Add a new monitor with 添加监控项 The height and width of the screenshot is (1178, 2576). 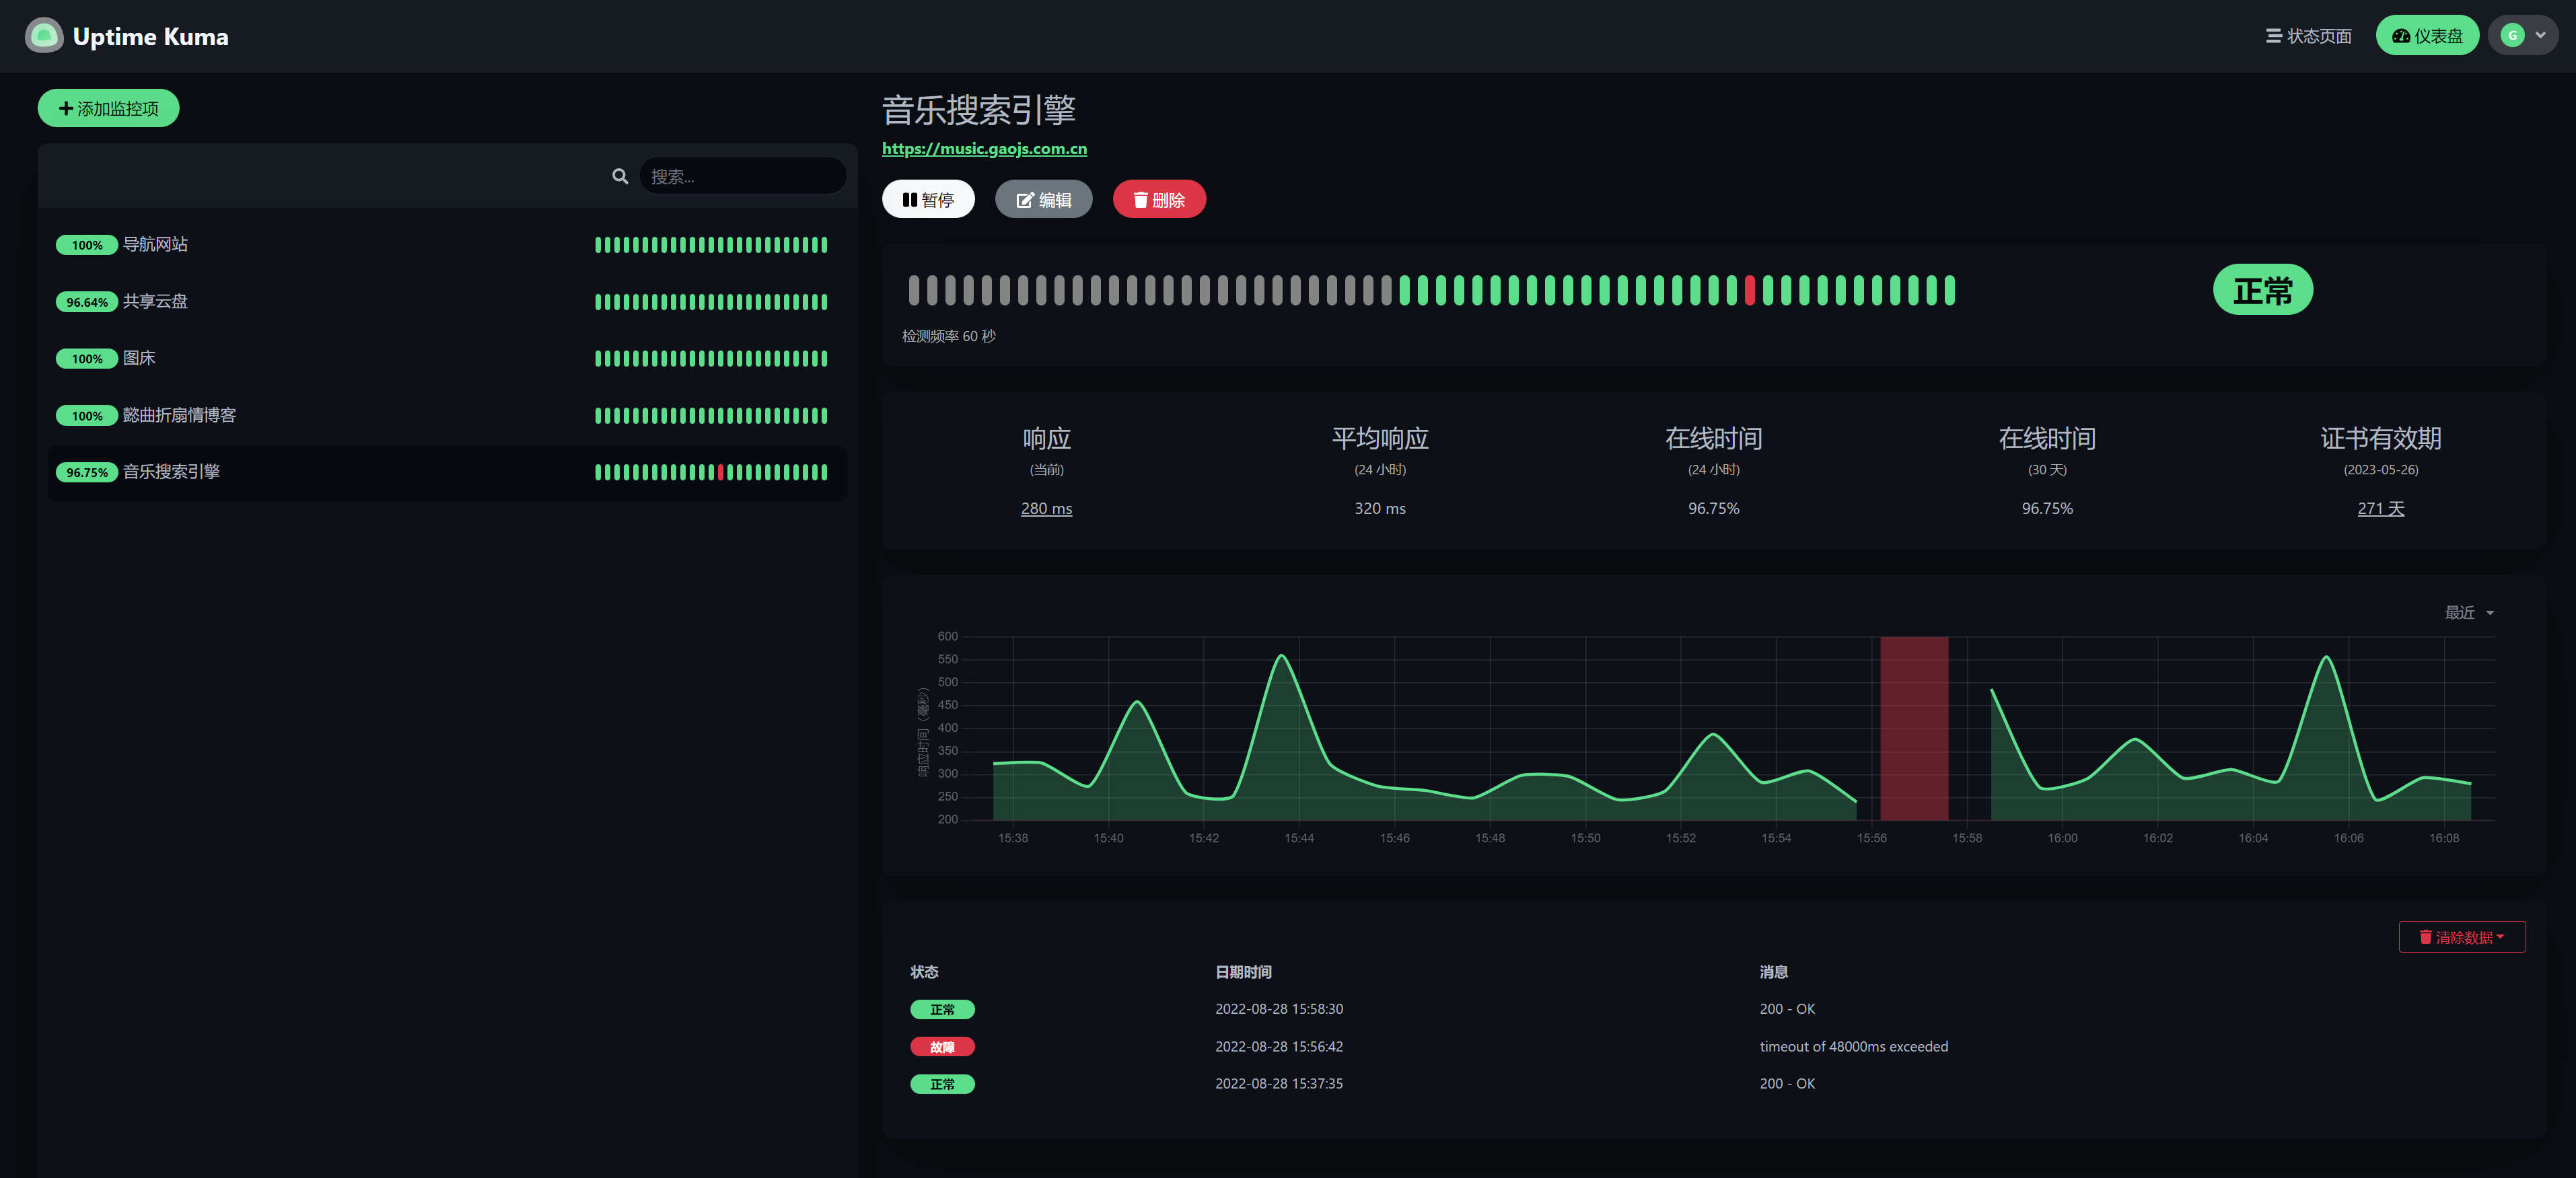point(108,108)
